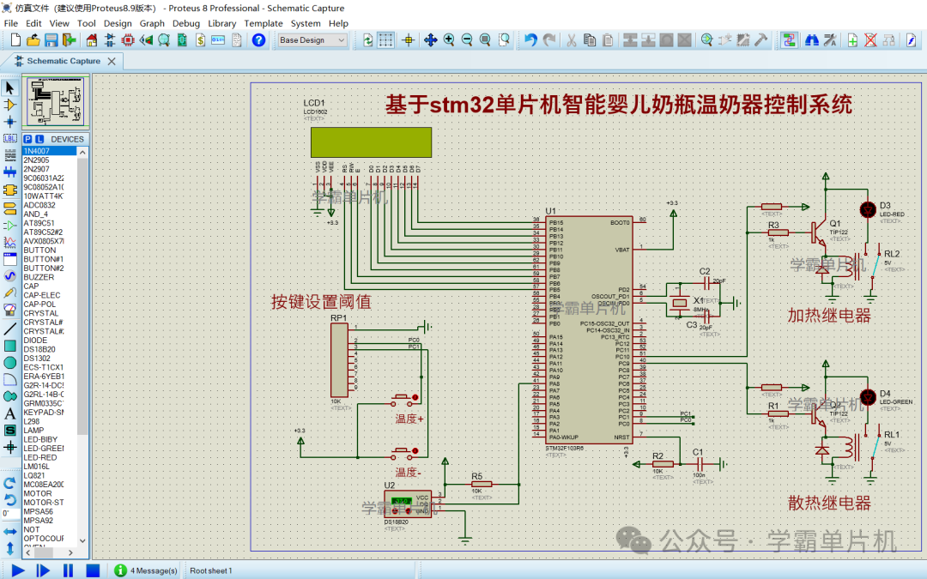The width and height of the screenshot is (927, 579).
Task: Click the 4 Message(s) status indicator
Action: tap(146, 570)
